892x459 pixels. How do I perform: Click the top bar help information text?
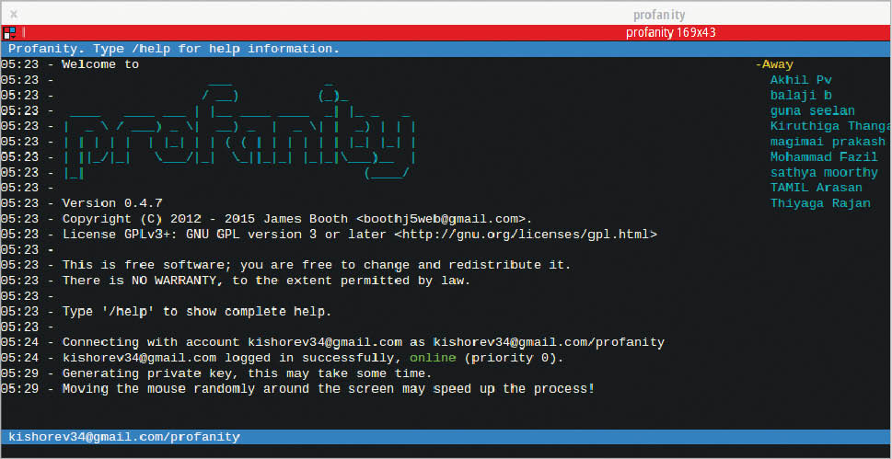(174, 49)
